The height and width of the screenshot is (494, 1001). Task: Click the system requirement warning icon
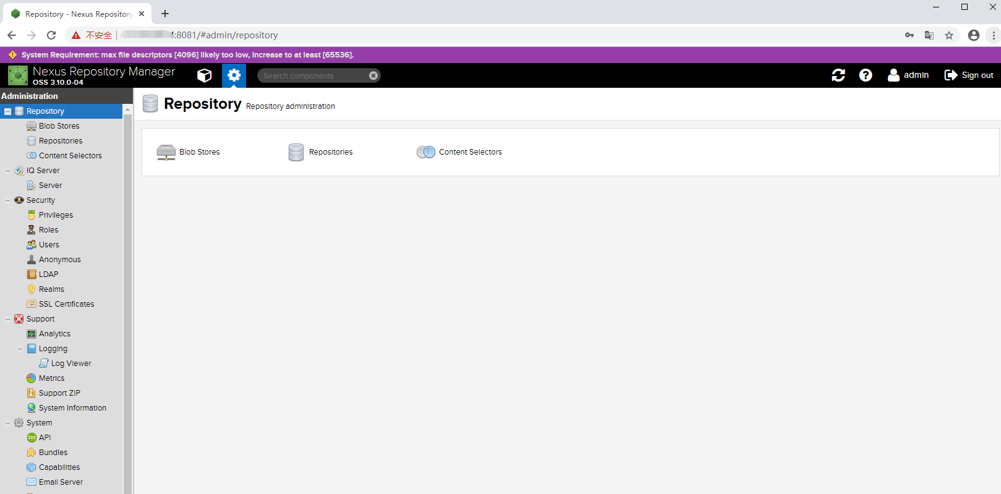click(12, 55)
